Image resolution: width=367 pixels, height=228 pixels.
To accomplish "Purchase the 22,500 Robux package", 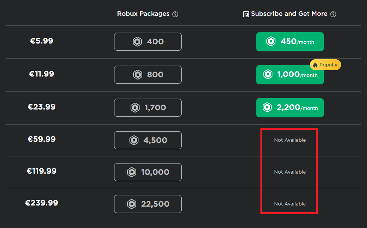I will point(148,204).
